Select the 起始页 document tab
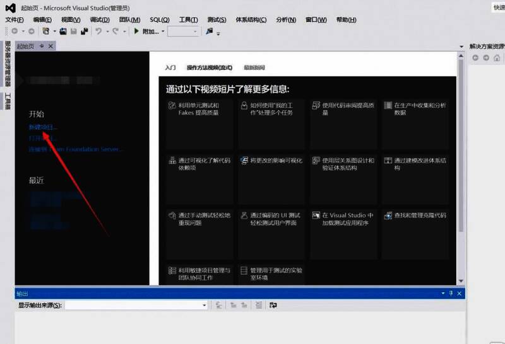Viewport: 505px width, 344px height. pyautogui.click(x=25, y=46)
